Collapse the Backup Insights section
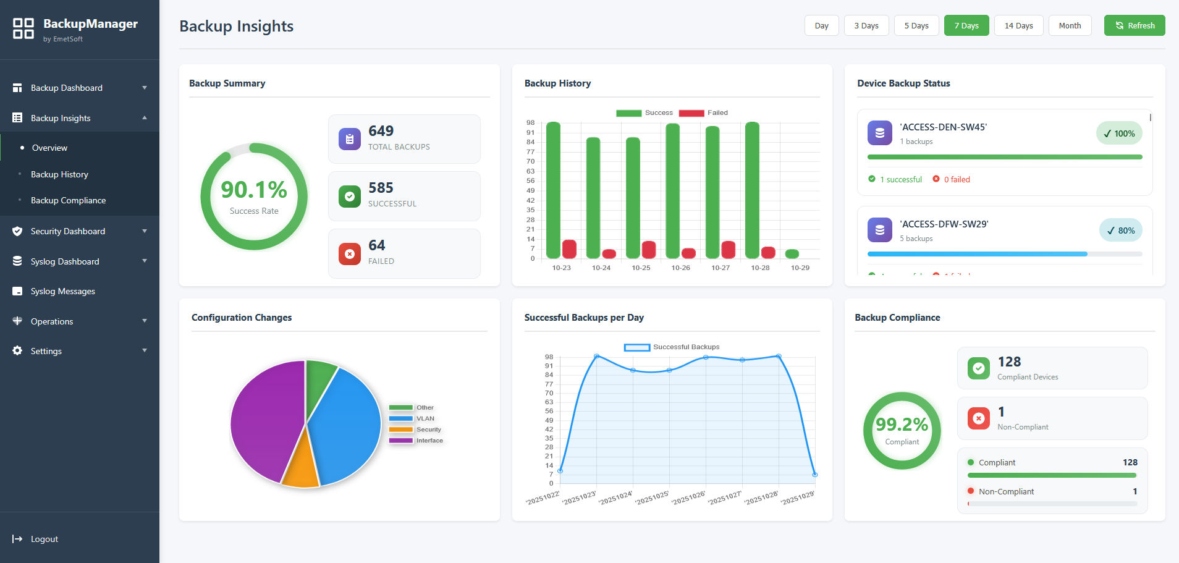The width and height of the screenshot is (1179, 563). click(x=145, y=117)
